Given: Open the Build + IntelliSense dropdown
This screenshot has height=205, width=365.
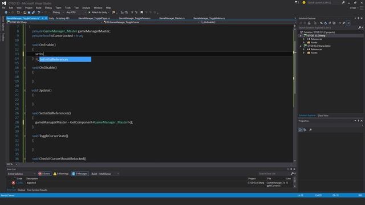Looking at the screenshot, I should pyautogui.click(x=105, y=174).
